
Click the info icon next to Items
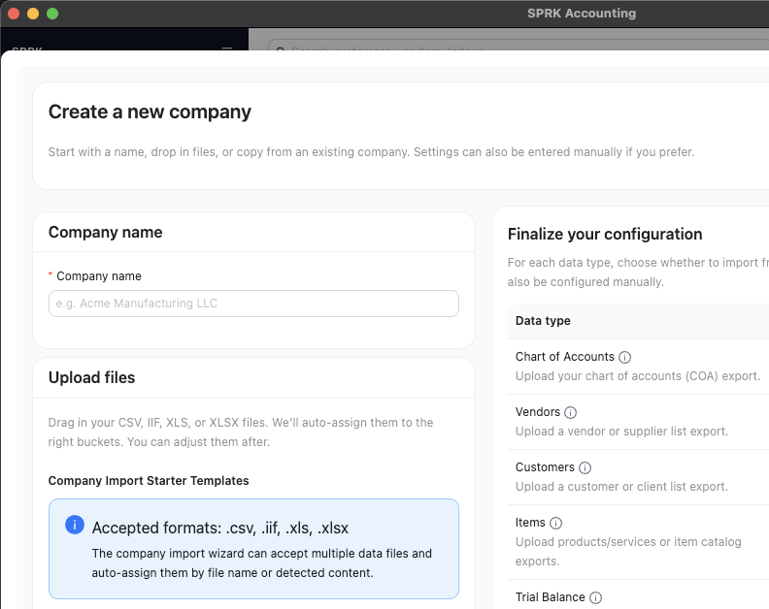pos(555,524)
